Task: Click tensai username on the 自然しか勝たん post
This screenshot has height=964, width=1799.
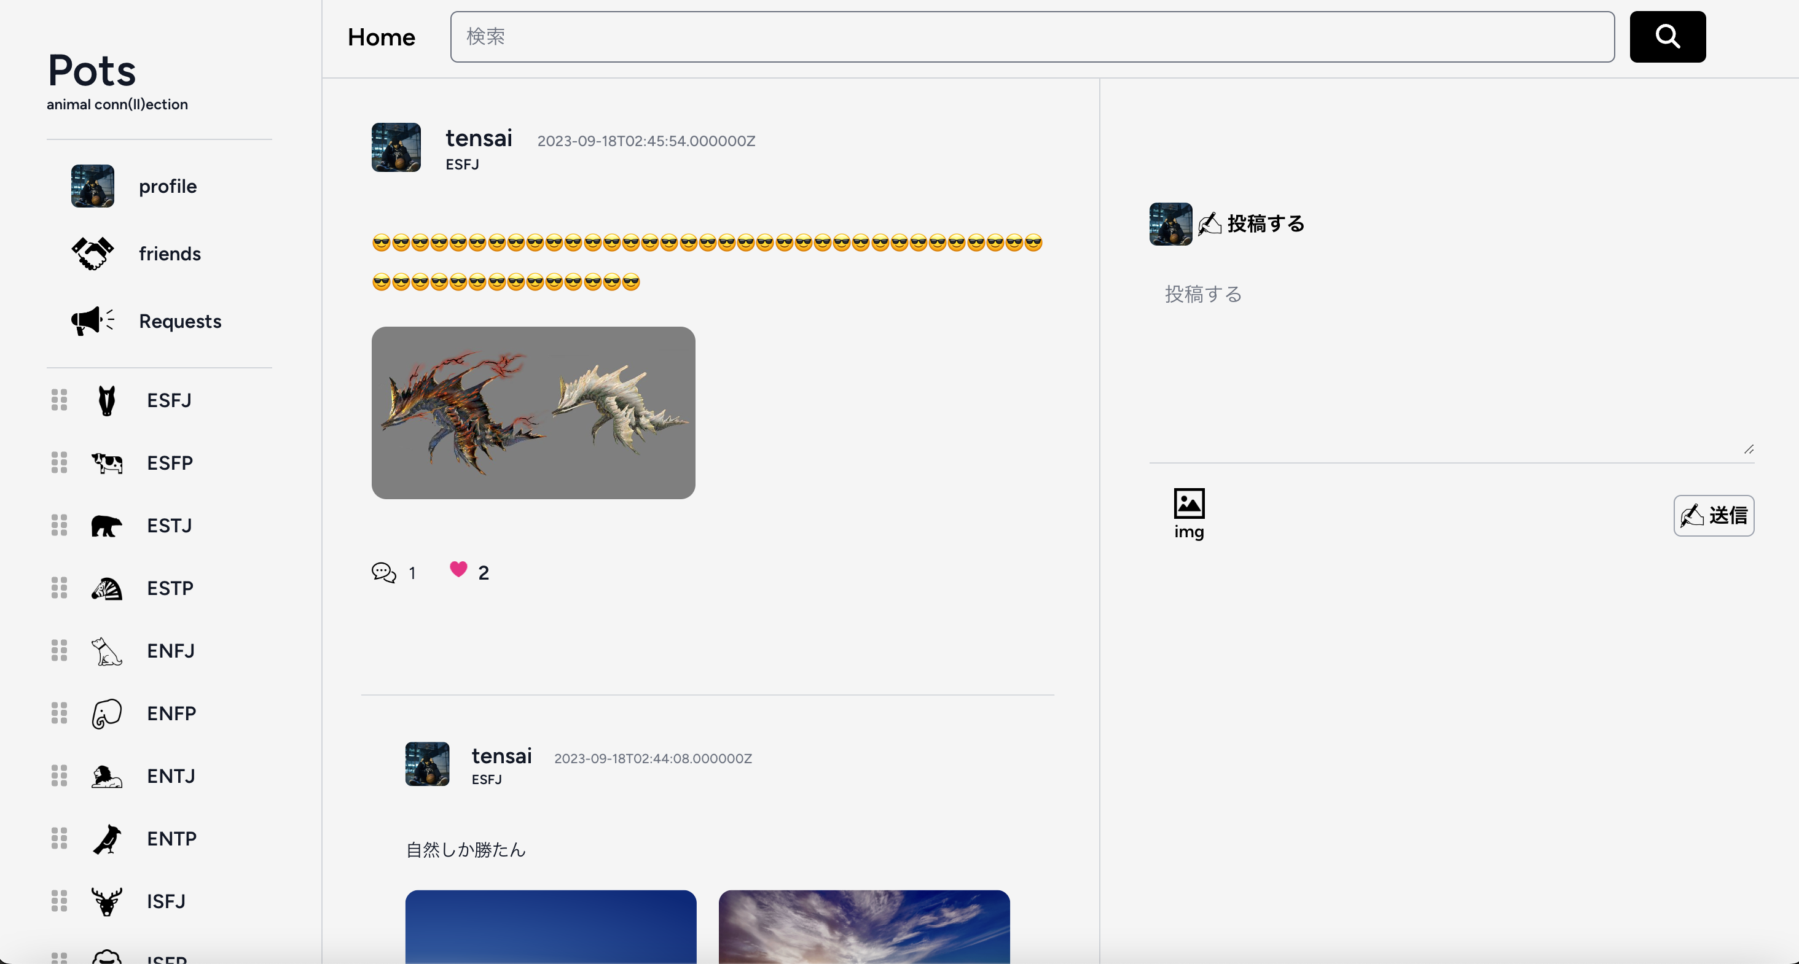Action: tap(501, 756)
